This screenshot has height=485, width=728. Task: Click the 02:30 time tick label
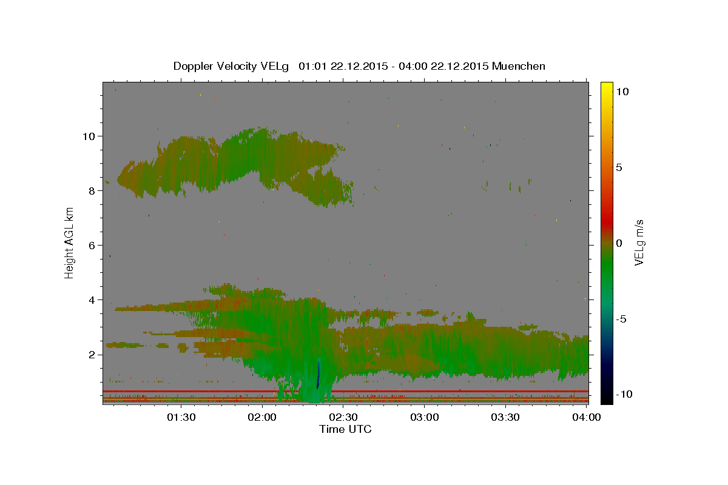coord(343,417)
